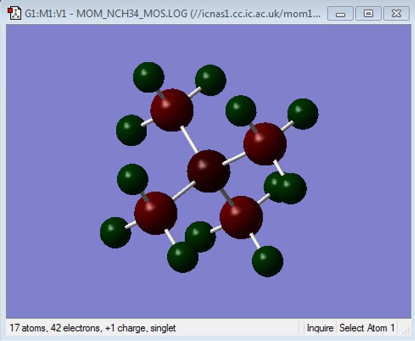Pick the bottom-most right green hydrogen atom
415x341 pixels.
click(267, 261)
